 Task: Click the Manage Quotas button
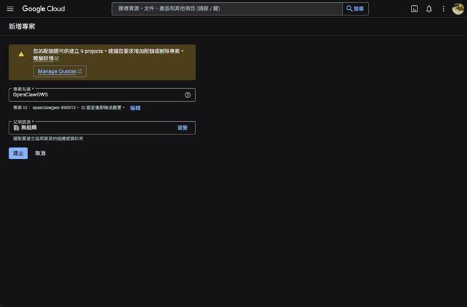(60, 71)
